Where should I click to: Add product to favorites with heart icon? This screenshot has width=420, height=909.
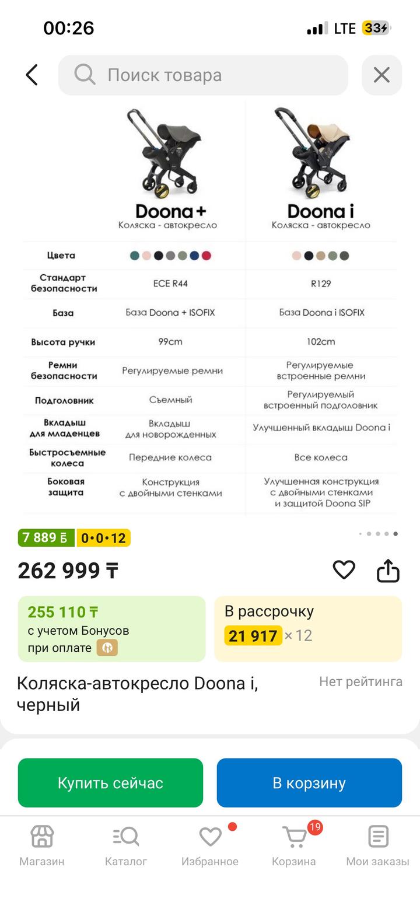tap(344, 570)
